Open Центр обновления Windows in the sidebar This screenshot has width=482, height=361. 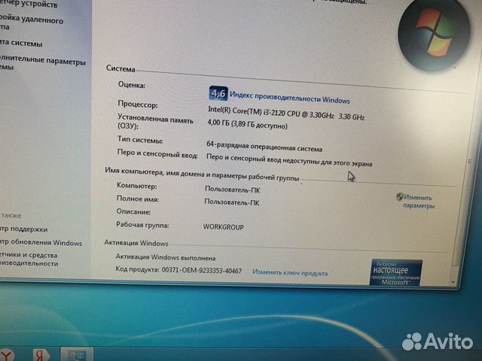[x=41, y=242]
